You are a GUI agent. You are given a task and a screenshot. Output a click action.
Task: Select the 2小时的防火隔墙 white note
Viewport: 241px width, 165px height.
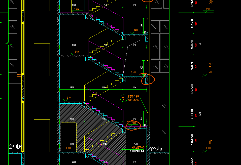point(137,151)
